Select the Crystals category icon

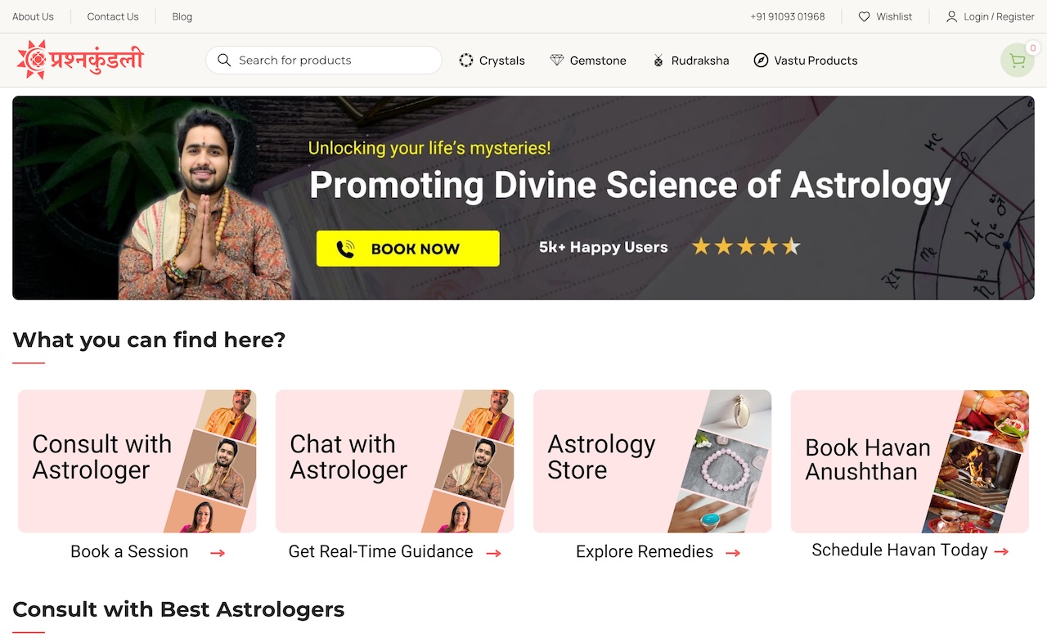coord(465,60)
